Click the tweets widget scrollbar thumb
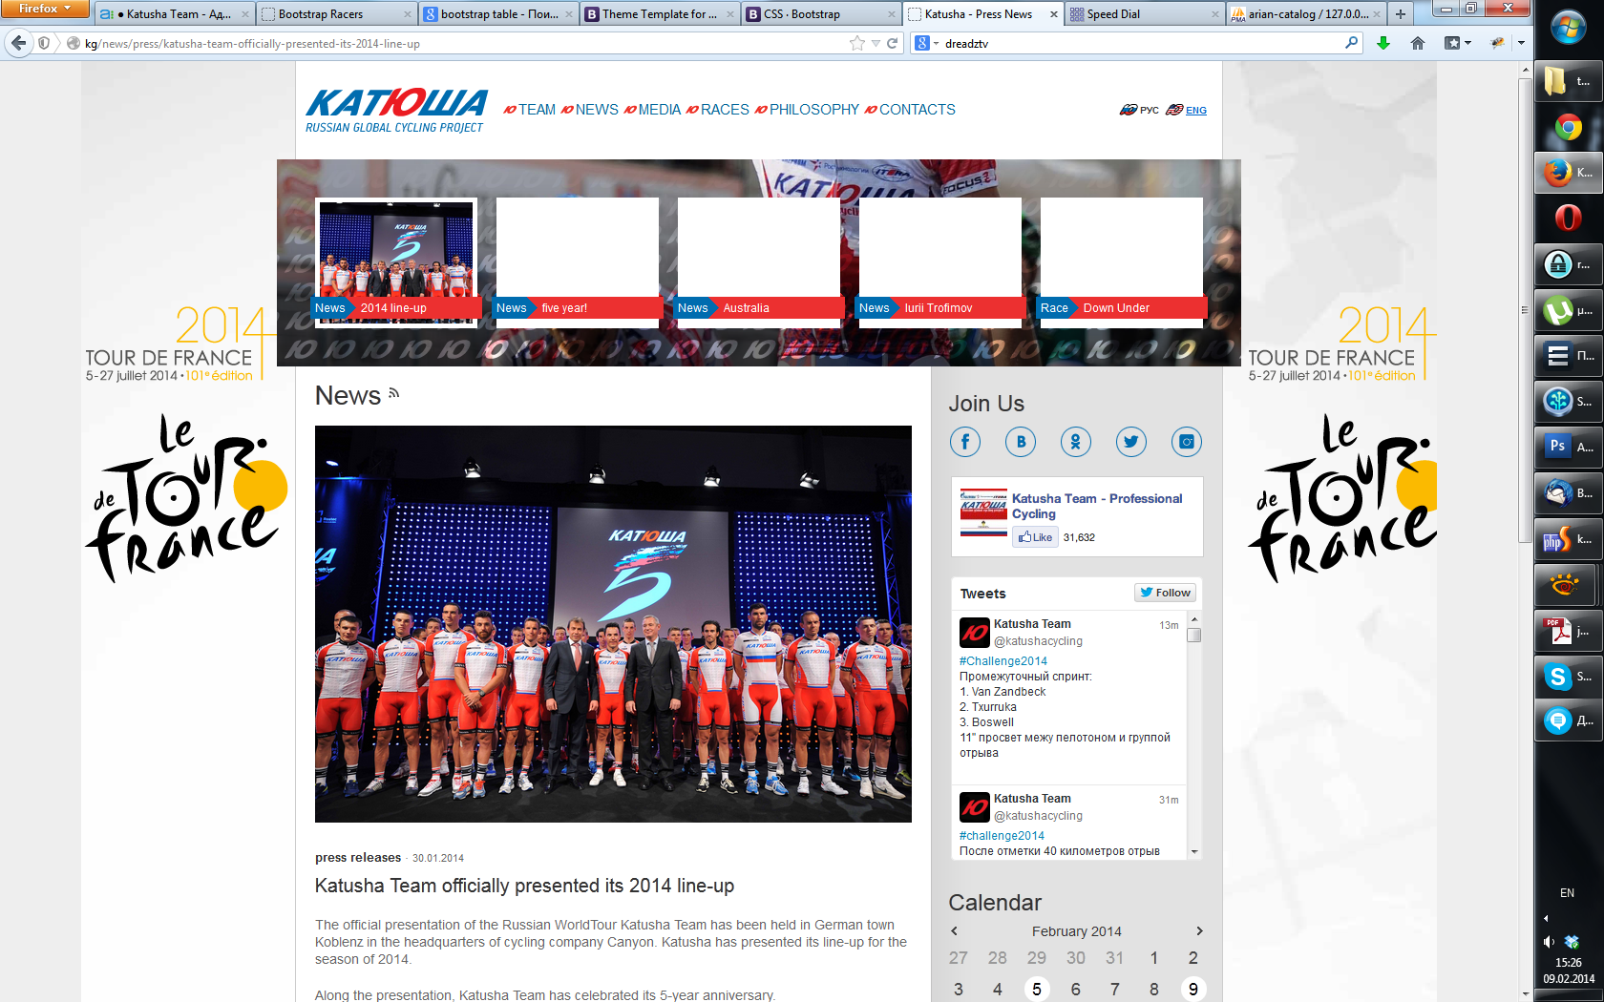 1193,635
